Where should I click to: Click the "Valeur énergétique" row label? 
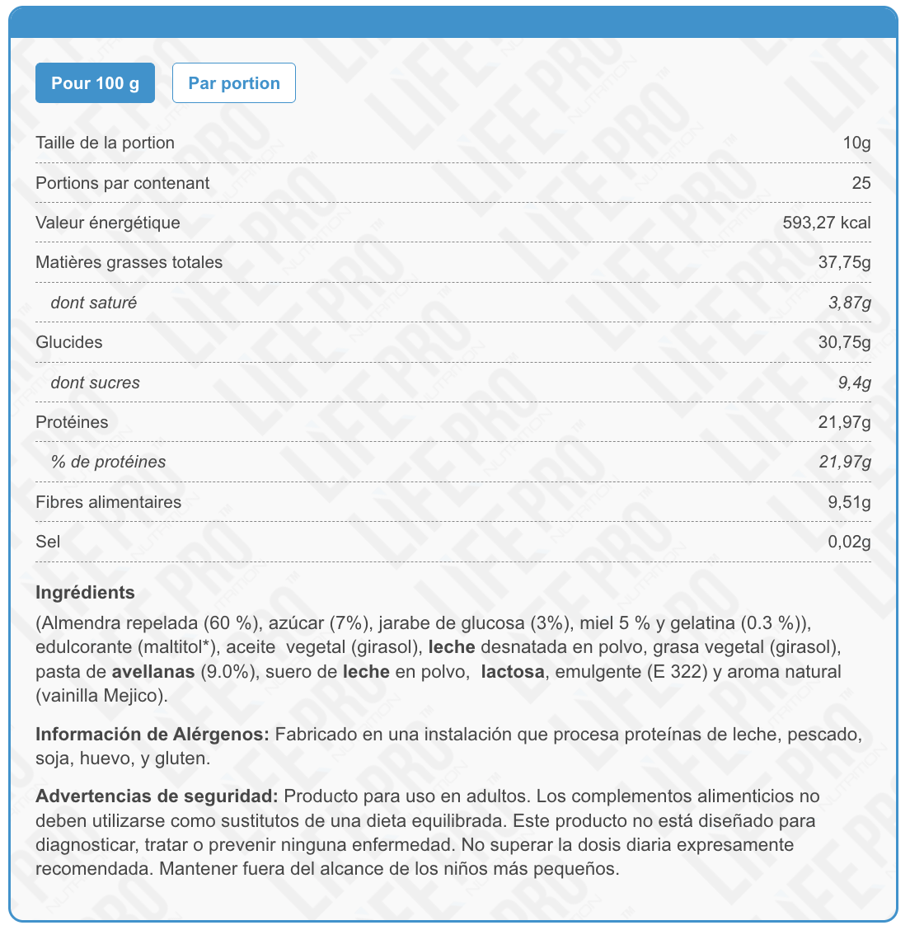pos(107,223)
